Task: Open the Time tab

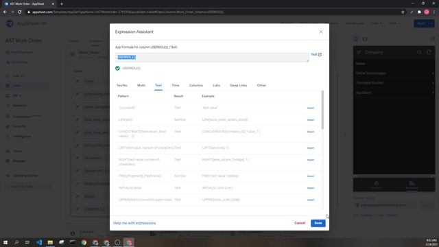Action: click(176, 85)
